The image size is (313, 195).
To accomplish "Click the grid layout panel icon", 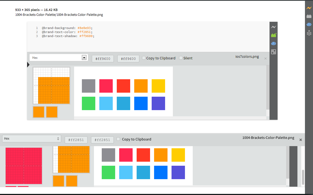I will point(273,52).
